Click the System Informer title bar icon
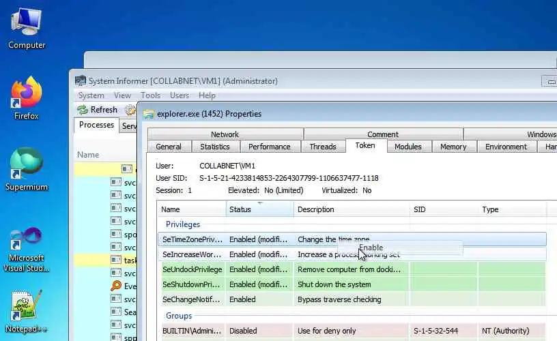This screenshot has width=557, height=341. pyautogui.click(x=81, y=81)
